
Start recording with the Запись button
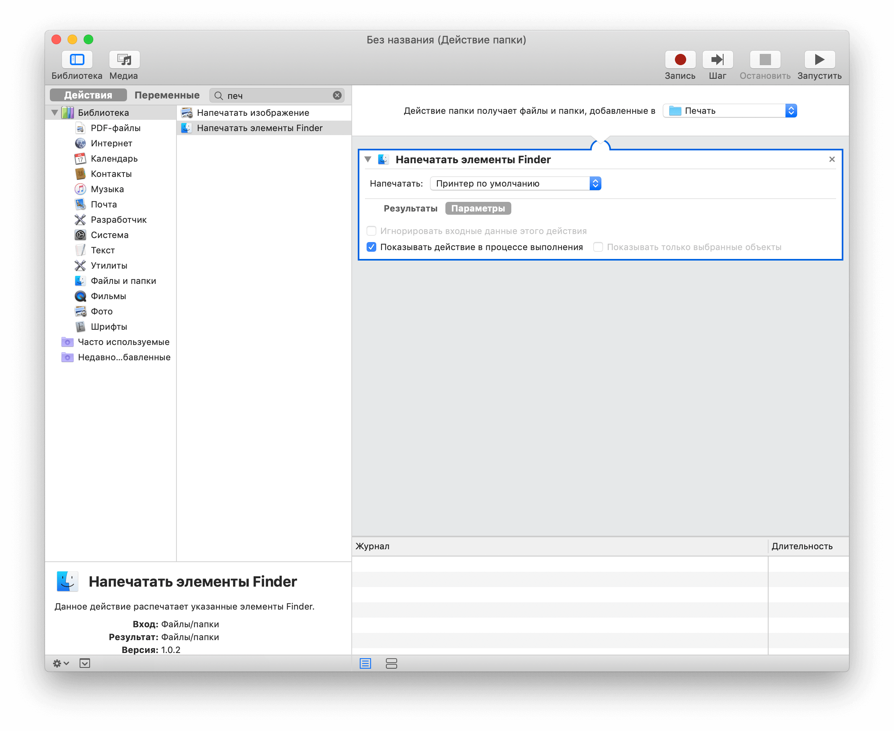pyautogui.click(x=680, y=60)
